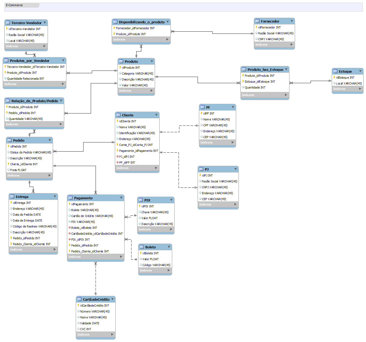
Task: Click the red diamond beside Boleto_idBoleto in Pagamento
Action: (x=70, y=227)
